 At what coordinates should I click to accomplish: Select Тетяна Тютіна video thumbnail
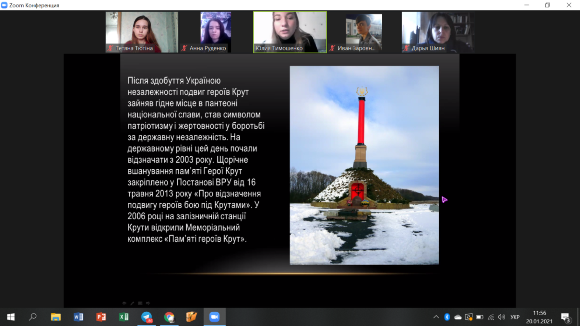point(142,32)
